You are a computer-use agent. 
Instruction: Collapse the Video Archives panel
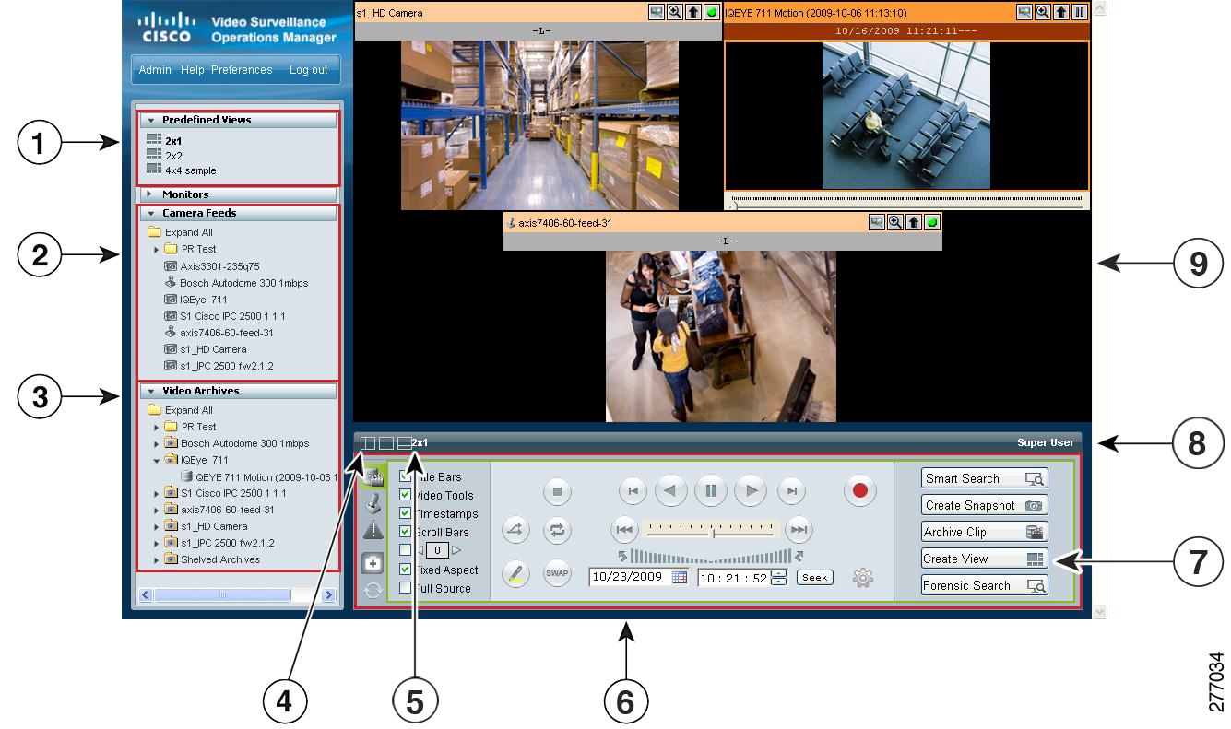[152, 391]
